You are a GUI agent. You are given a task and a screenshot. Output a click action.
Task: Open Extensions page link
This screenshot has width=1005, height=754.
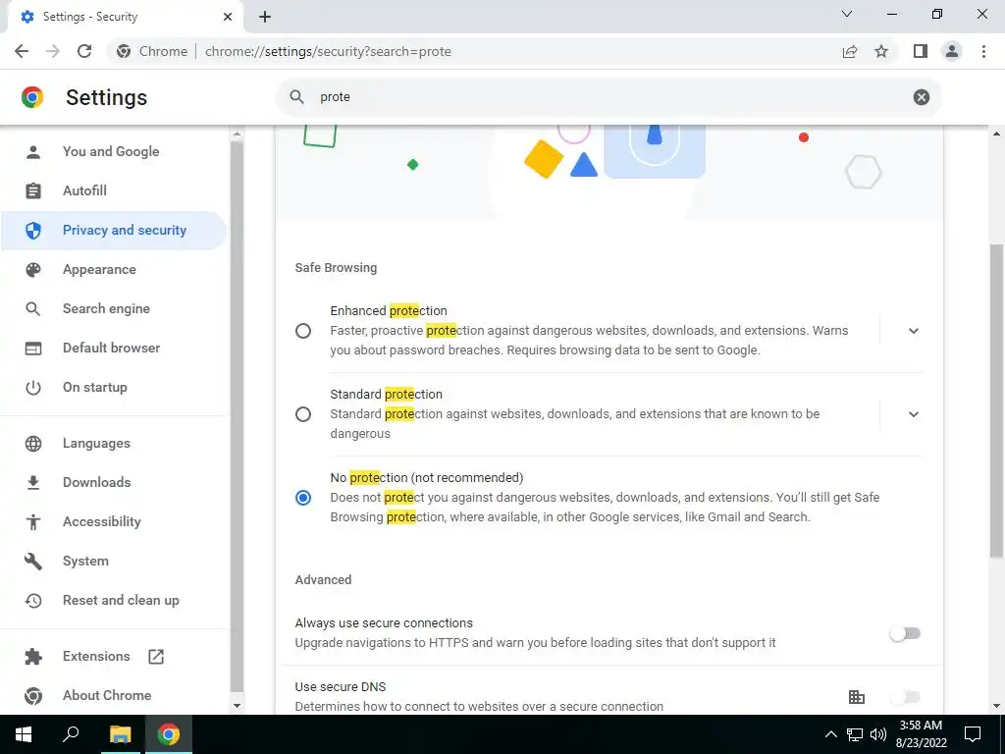click(114, 657)
